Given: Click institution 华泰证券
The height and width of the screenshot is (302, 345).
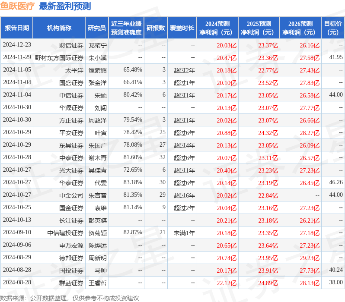Looking at the screenshot, I should 71,183.
